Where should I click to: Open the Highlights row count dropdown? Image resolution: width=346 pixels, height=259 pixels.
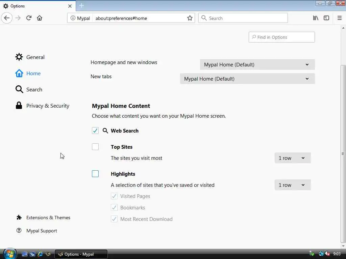[x=293, y=185]
